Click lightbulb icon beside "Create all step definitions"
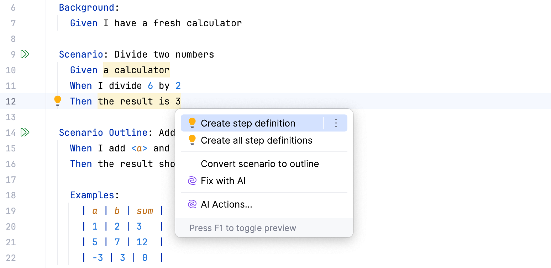551x268 pixels. point(192,140)
